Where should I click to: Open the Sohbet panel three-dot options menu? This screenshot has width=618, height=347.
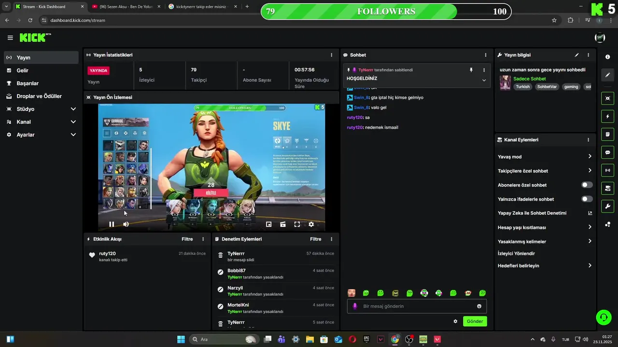(486, 55)
